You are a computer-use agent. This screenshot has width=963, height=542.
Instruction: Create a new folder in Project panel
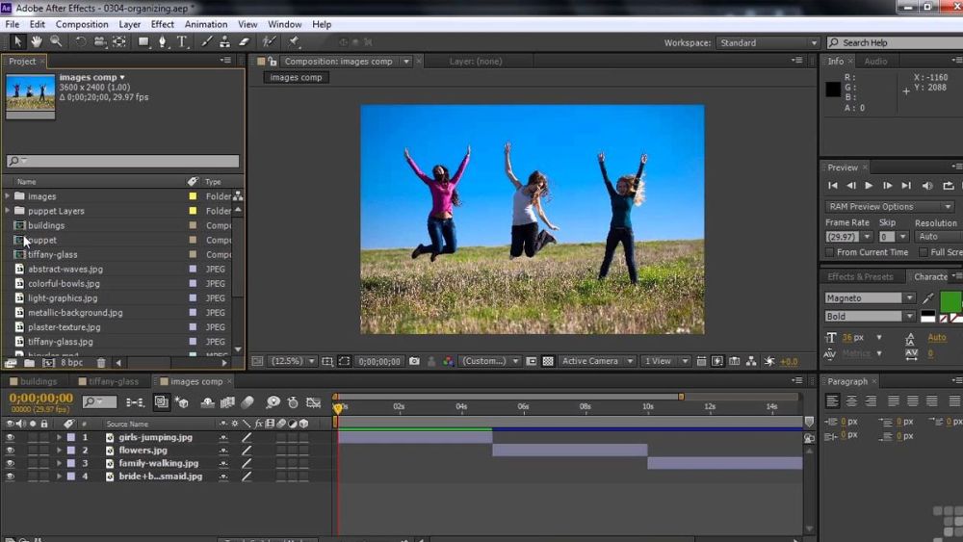[x=29, y=363]
